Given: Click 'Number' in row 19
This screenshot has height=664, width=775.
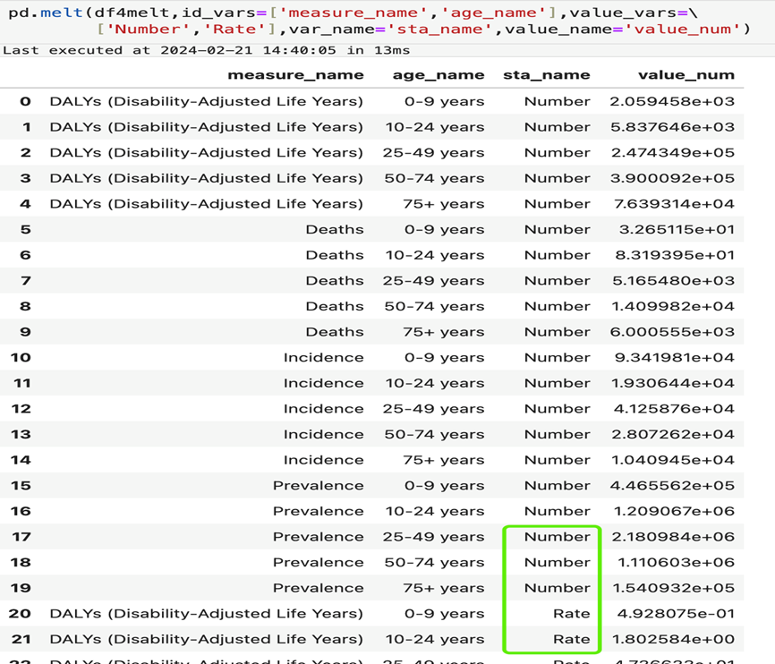Looking at the screenshot, I should tap(558, 588).
